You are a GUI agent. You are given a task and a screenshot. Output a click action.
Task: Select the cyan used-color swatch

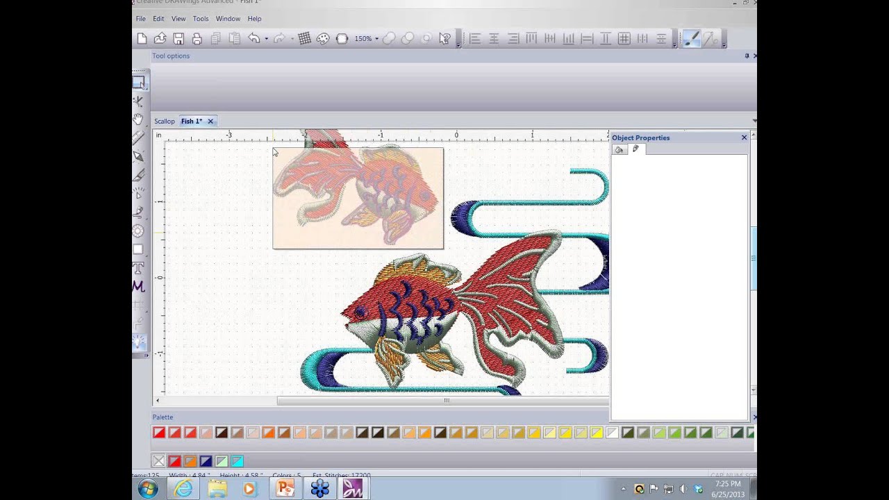pyautogui.click(x=237, y=461)
